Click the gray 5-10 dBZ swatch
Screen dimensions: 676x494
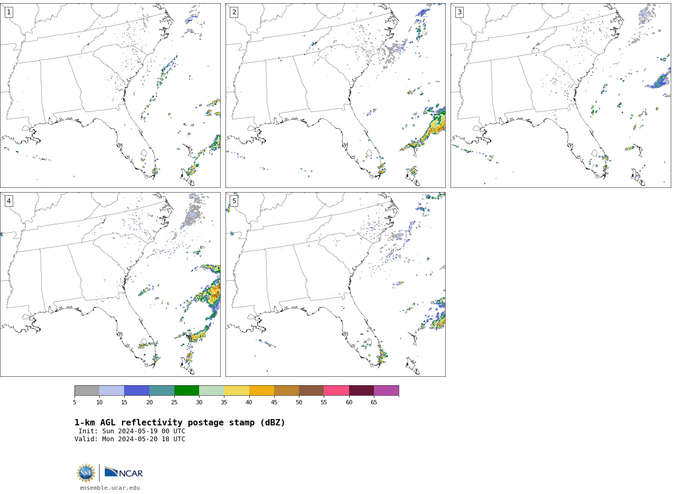[87, 391]
